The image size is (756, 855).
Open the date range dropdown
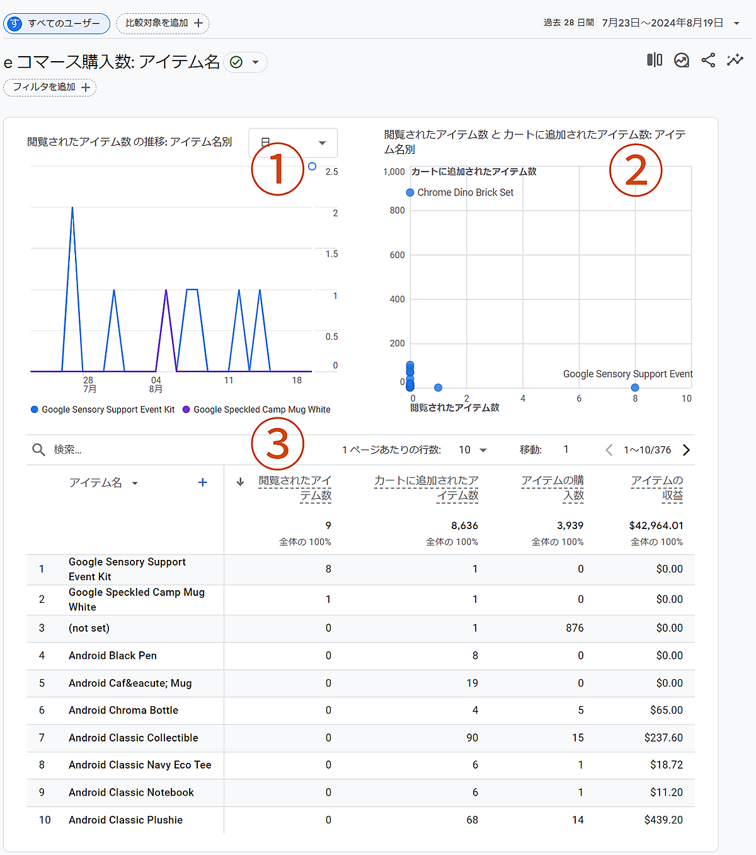point(736,23)
